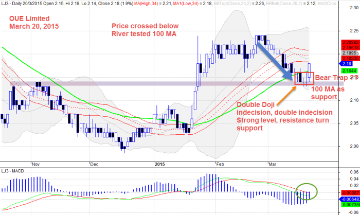Select the red -0.00087 MACD value tag
Image resolution: width=360 pixels, height=215 pixels.
point(351,193)
